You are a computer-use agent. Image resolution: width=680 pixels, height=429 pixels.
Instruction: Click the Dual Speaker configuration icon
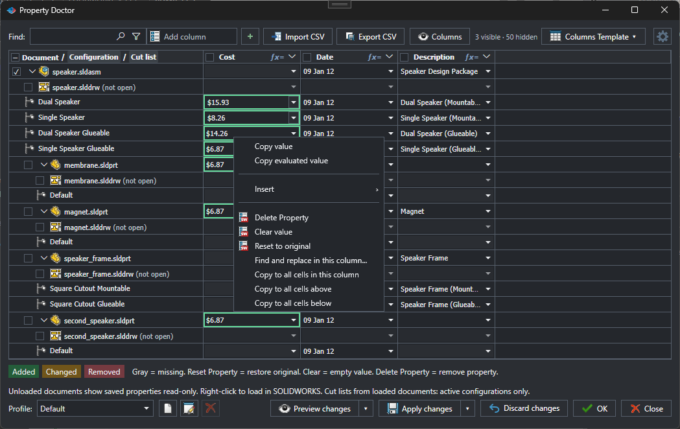tap(29, 102)
